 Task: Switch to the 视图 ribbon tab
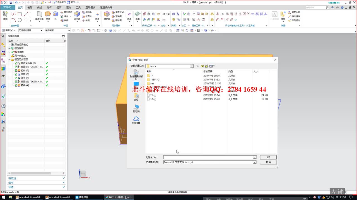pyautogui.click(x=59, y=7)
